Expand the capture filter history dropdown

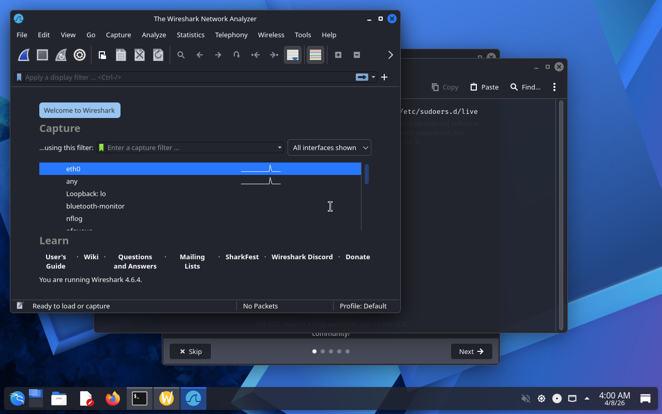point(279,147)
